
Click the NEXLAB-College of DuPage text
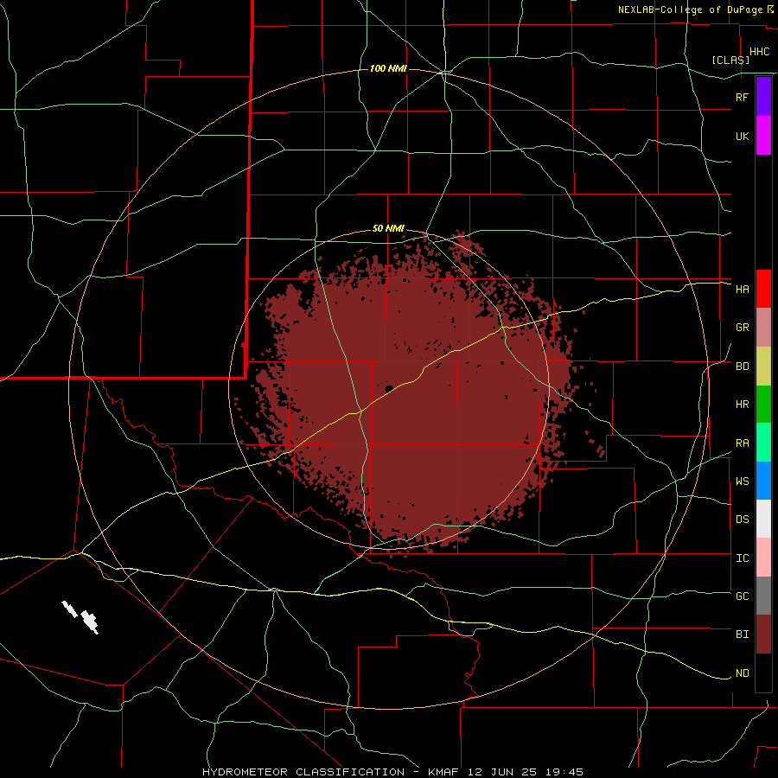point(690,10)
